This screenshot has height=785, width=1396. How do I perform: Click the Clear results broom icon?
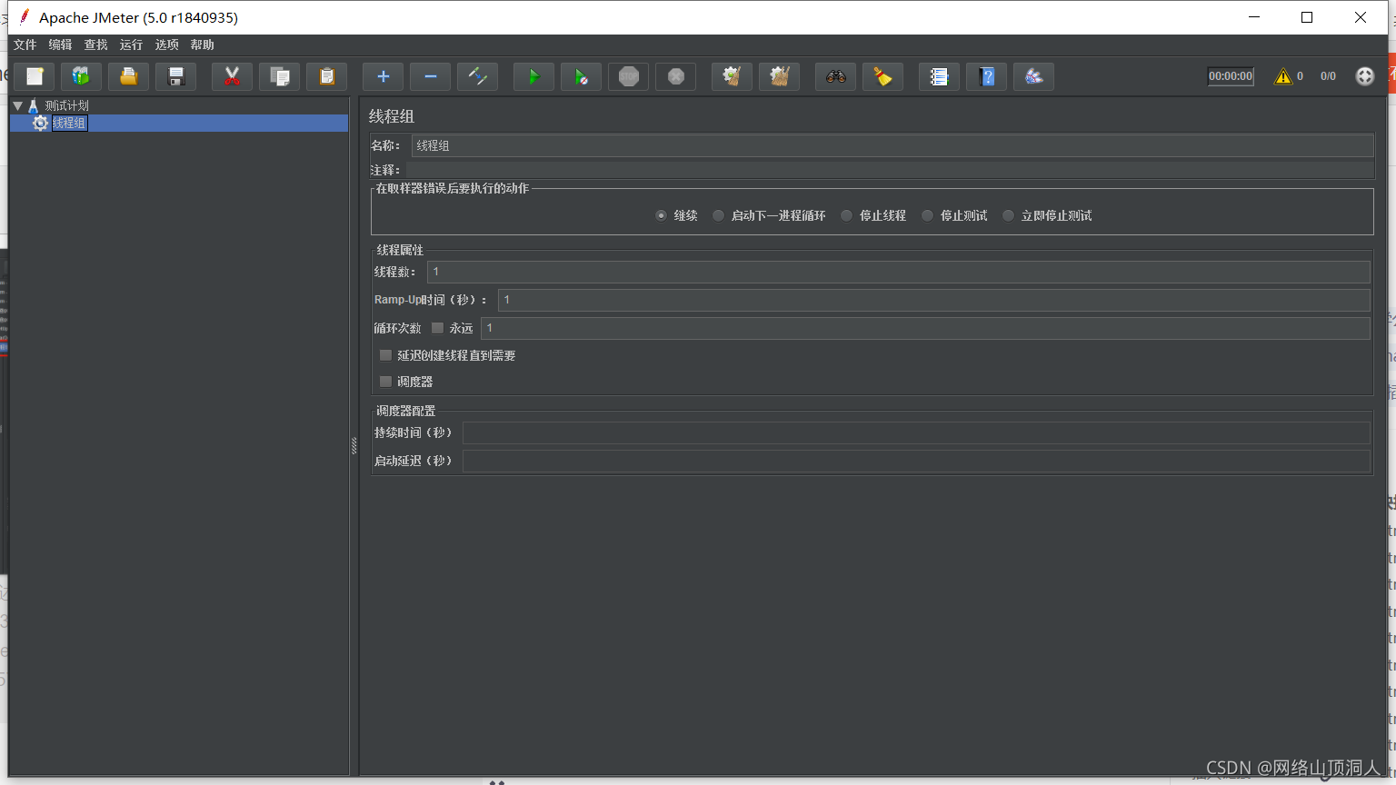click(x=733, y=76)
